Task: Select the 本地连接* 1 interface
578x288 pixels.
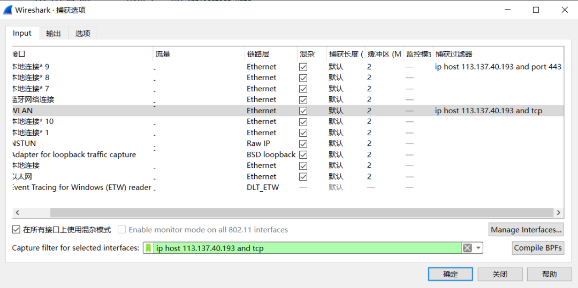Action: 31,133
